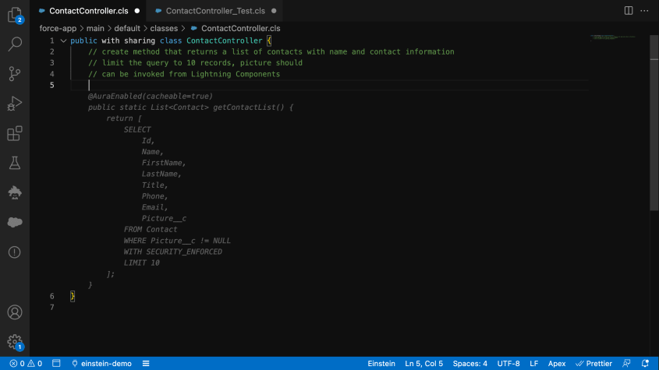This screenshot has width=659, height=370.
Task: Click Einstein status bar item
Action: tap(381, 364)
